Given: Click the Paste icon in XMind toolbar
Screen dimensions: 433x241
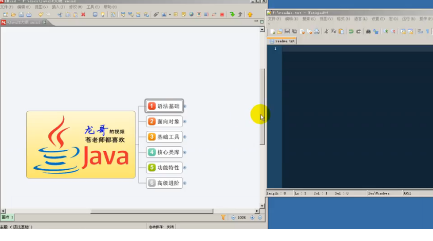Looking at the screenshot, I should [x=76, y=14].
